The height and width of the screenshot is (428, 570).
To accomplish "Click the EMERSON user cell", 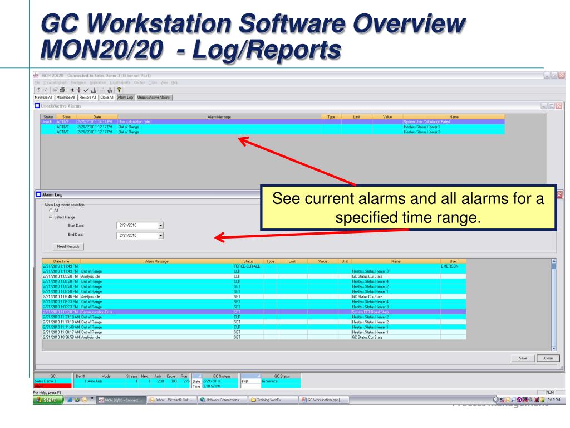I will coord(453,266).
